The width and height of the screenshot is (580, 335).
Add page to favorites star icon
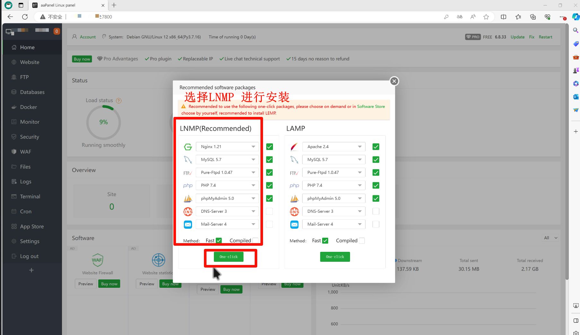486,17
